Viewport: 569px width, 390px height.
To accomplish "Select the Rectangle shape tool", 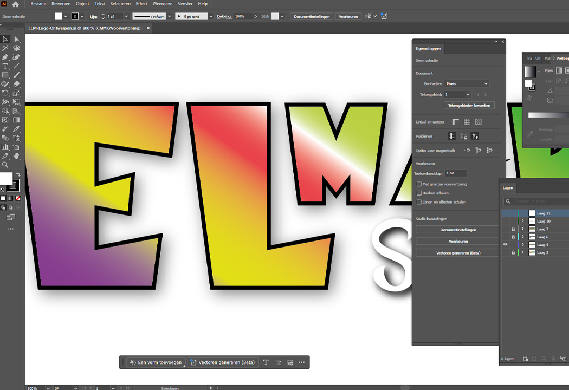I will (5, 75).
